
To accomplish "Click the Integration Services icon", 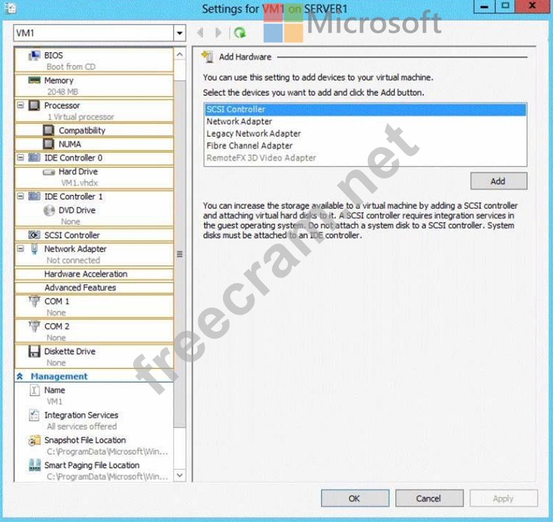I will point(34,415).
